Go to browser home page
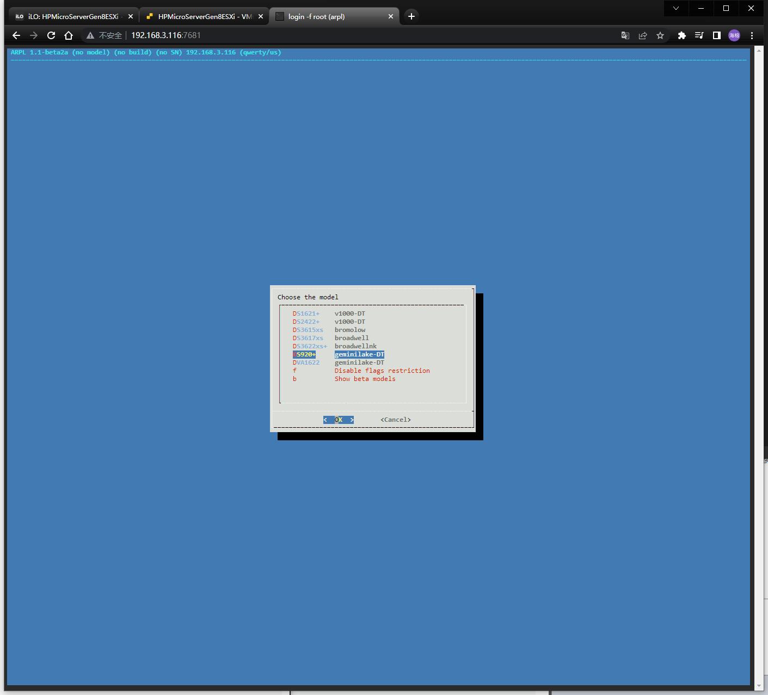Screen dimensions: 768x695 (69, 35)
